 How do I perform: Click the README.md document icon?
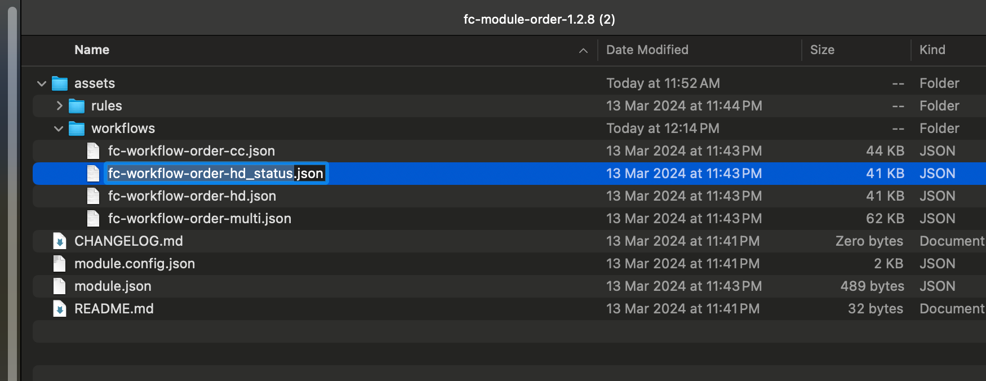point(60,309)
